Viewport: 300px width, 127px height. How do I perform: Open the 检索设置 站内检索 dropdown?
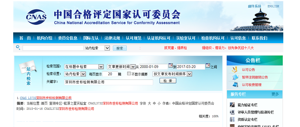click(x=75, y=74)
